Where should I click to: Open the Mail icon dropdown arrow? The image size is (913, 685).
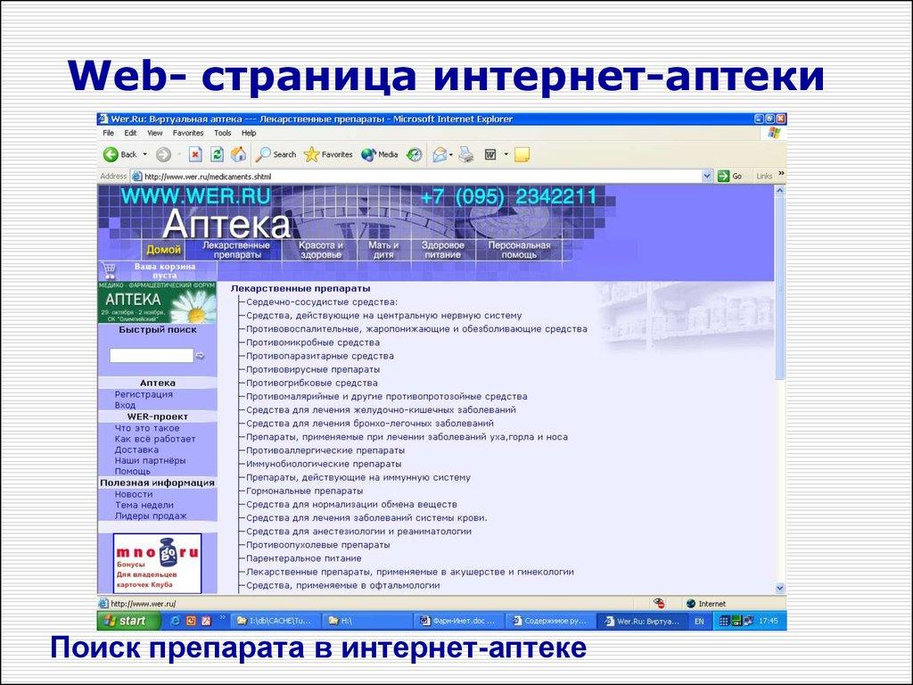[x=451, y=153]
